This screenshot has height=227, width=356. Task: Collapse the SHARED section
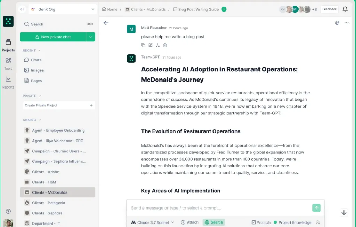click(x=32, y=120)
